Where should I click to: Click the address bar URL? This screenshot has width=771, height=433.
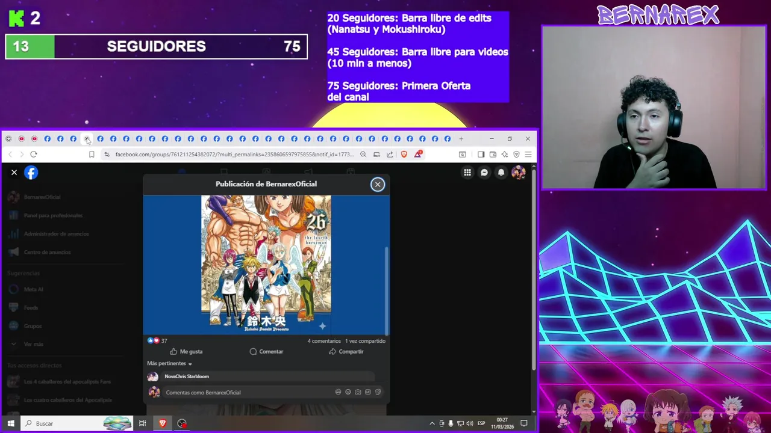(234, 155)
